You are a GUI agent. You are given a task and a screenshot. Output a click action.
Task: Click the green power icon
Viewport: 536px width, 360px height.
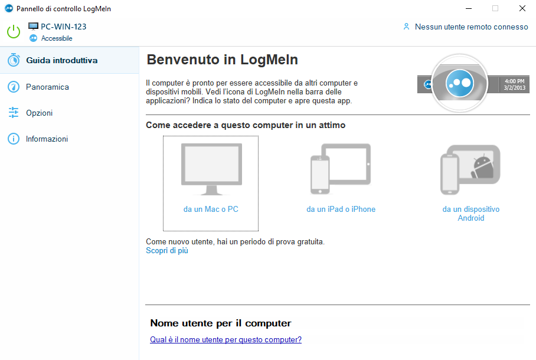[x=14, y=32]
